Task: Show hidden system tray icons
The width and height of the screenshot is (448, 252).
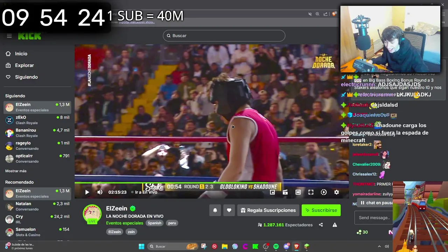Action: pos(379,246)
